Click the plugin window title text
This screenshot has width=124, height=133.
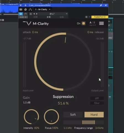40,5
